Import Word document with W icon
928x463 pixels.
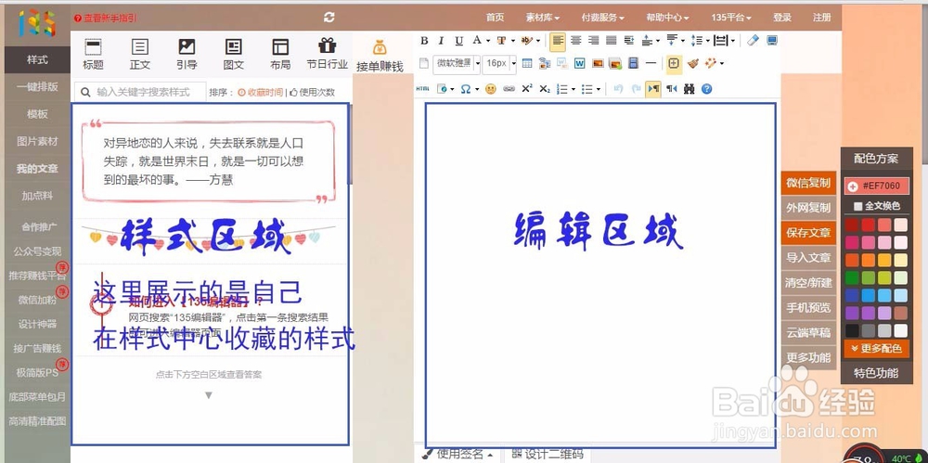coord(580,63)
